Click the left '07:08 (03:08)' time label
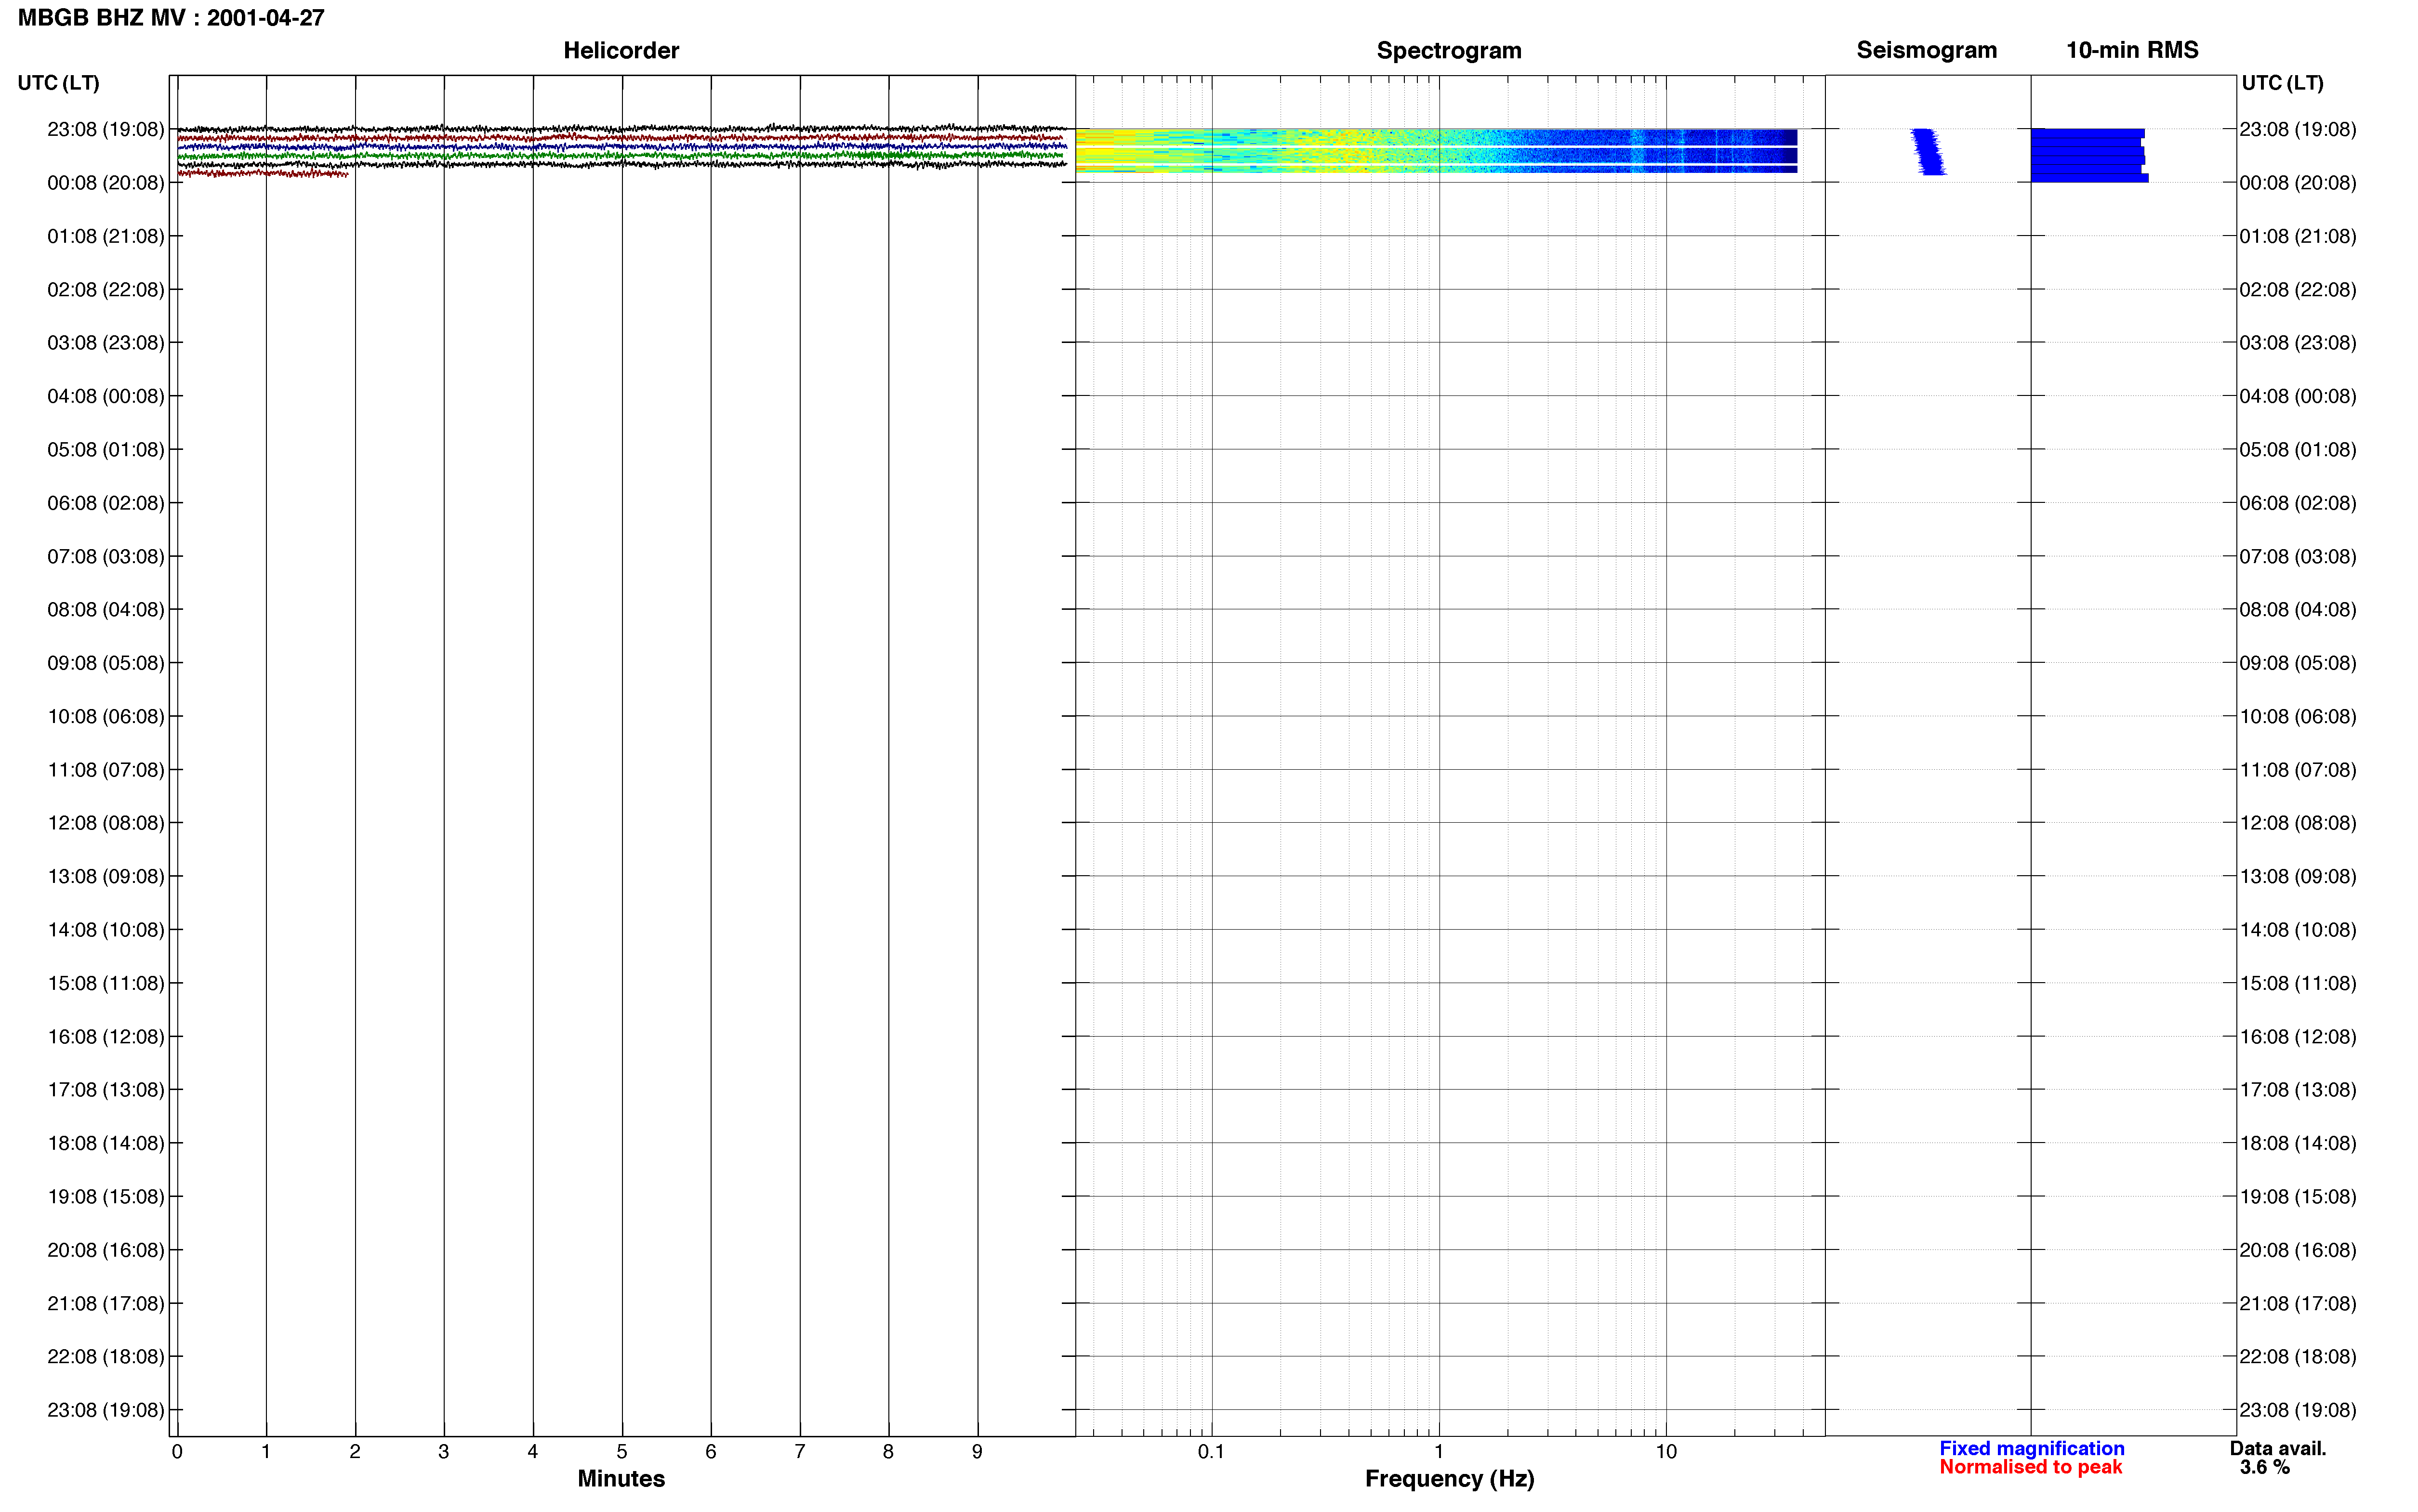Viewport: 2418px width, 1512px height. pyautogui.click(x=105, y=556)
